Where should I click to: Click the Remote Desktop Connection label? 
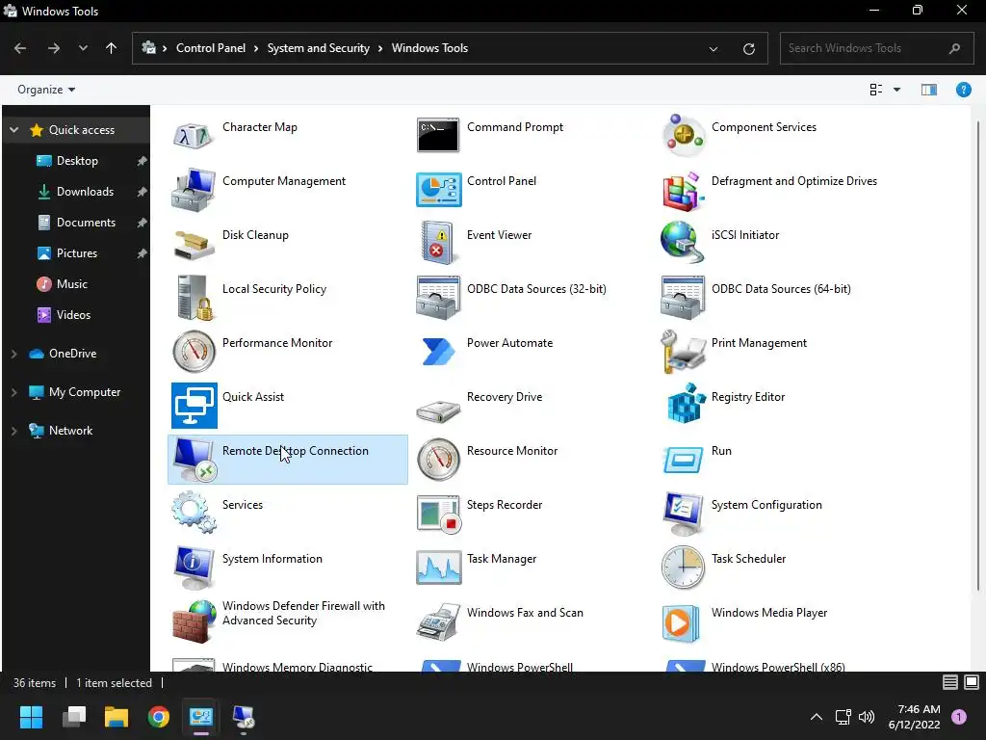295,451
